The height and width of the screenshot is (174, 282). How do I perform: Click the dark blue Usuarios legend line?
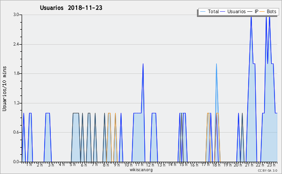coord(223,12)
